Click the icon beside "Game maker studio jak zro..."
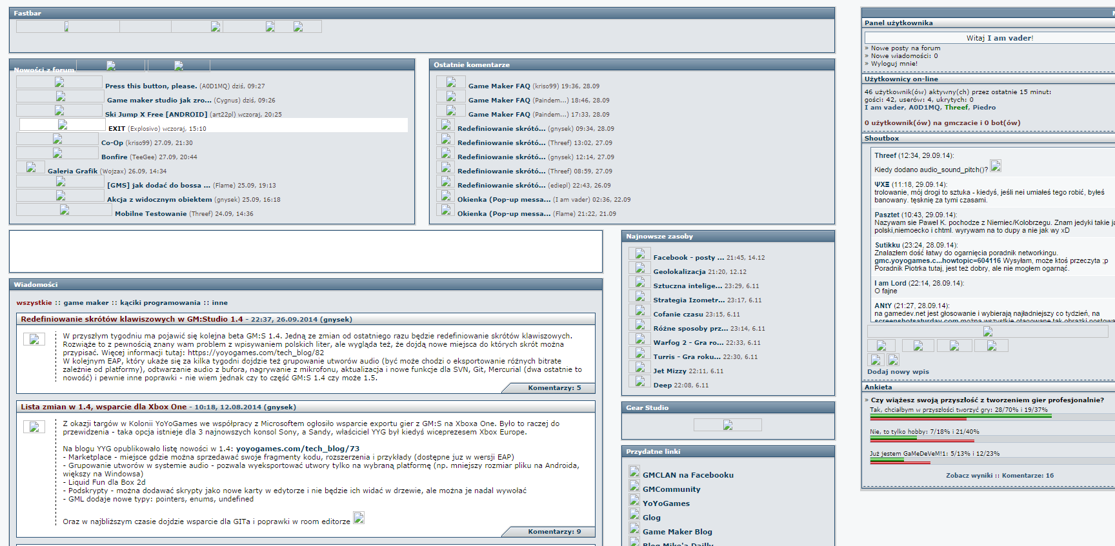The width and height of the screenshot is (1115, 546). pyautogui.click(x=61, y=96)
